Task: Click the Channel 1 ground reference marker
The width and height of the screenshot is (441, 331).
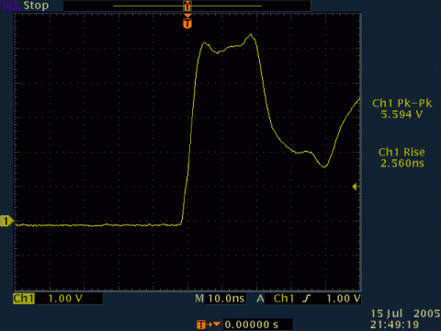Action: [6, 221]
